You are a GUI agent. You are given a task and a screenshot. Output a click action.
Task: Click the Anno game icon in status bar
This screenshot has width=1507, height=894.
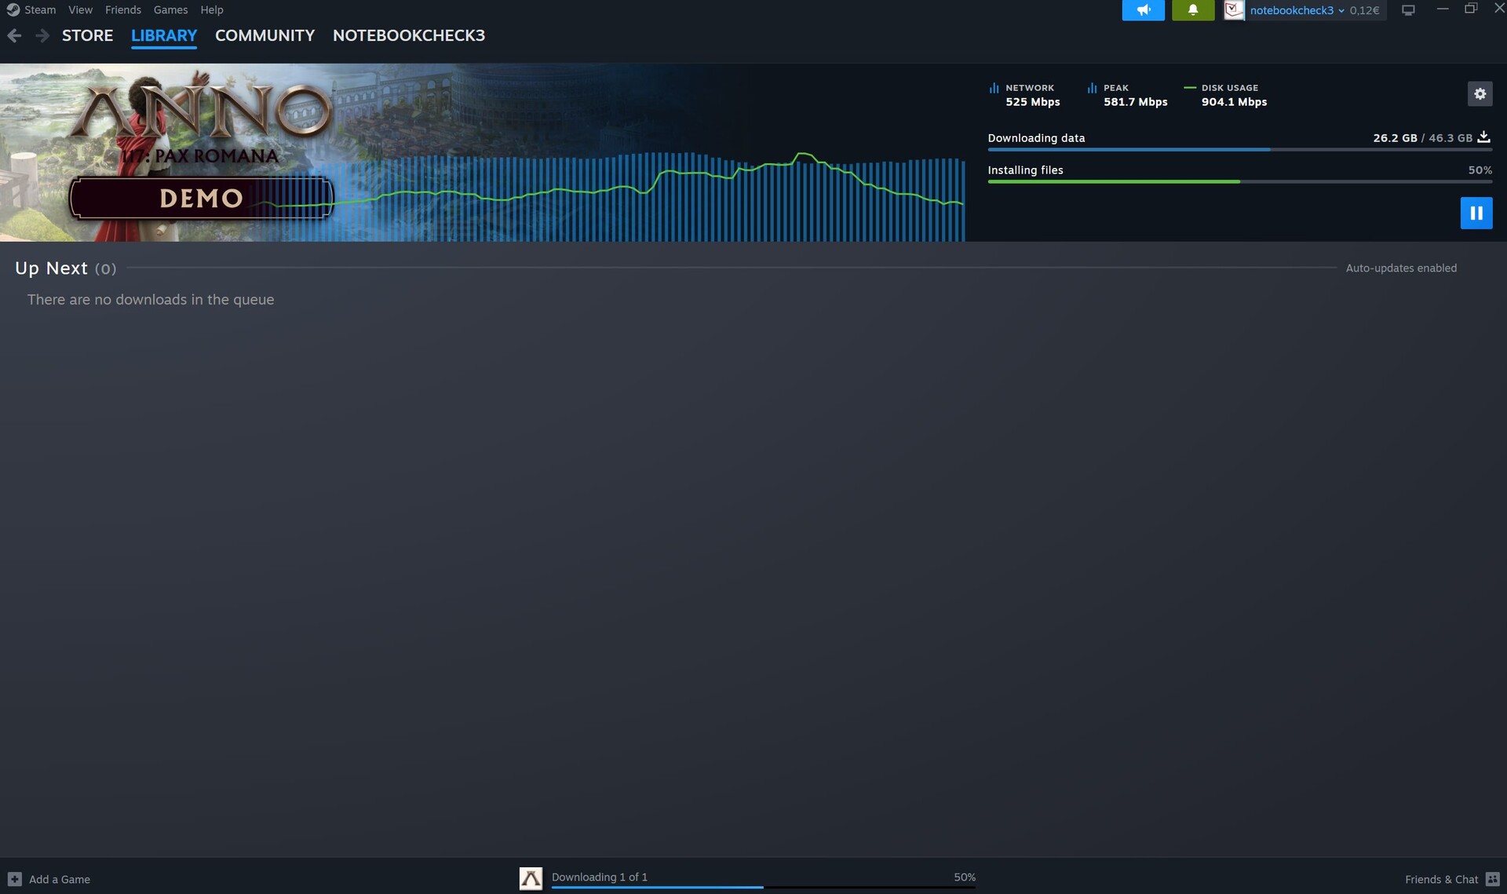531,878
